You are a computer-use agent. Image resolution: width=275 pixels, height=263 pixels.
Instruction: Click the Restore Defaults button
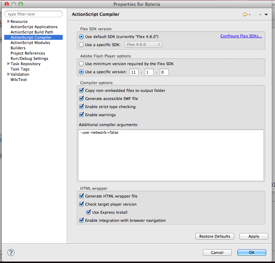tap(214, 236)
